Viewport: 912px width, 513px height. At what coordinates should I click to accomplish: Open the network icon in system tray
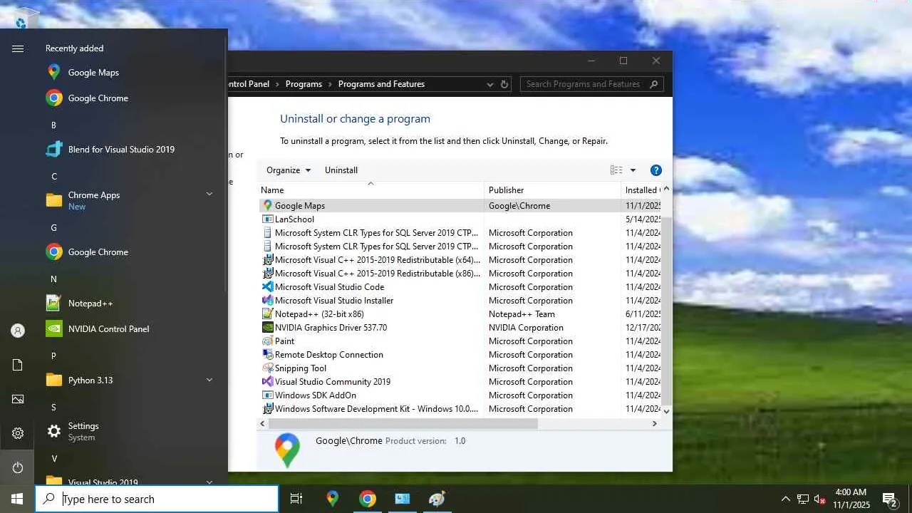point(803,499)
